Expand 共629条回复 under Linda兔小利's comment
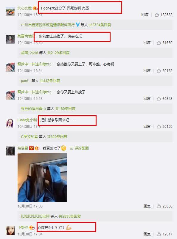 pos(57,136)
